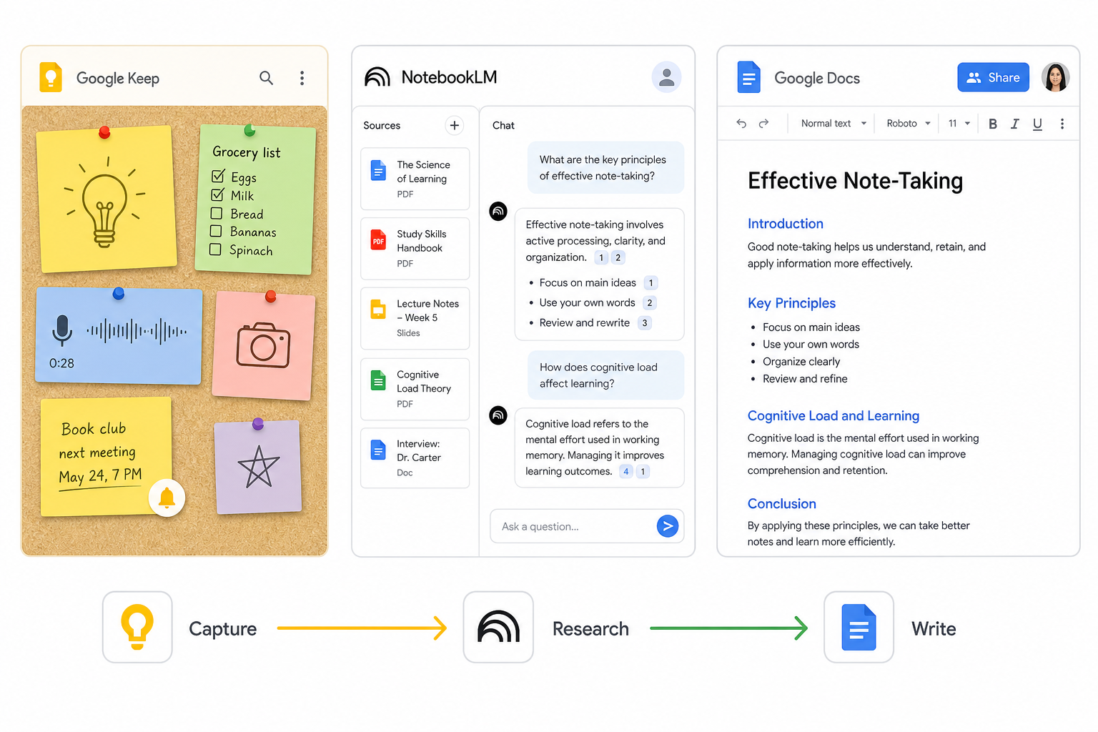Send the question with the arrow button
Screen dimensions: 1098x732
click(667, 526)
